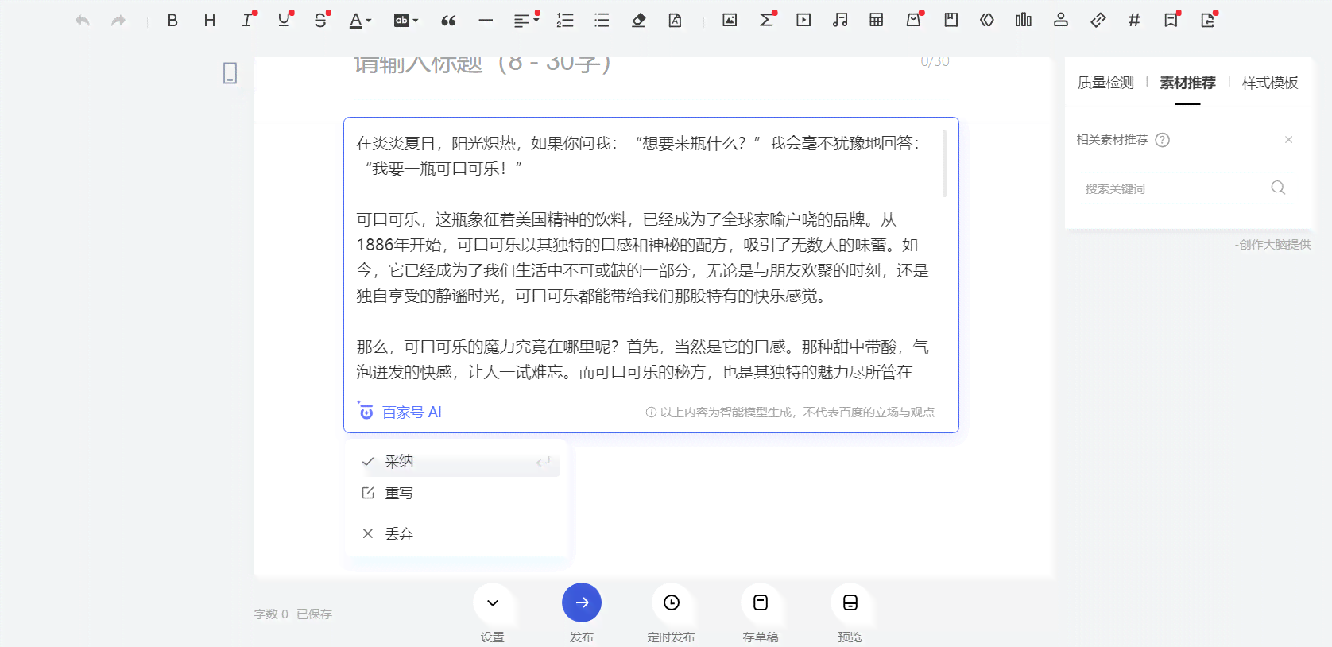This screenshot has width=1332, height=647.
Task: Apply numbered list formatting
Action: click(565, 21)
